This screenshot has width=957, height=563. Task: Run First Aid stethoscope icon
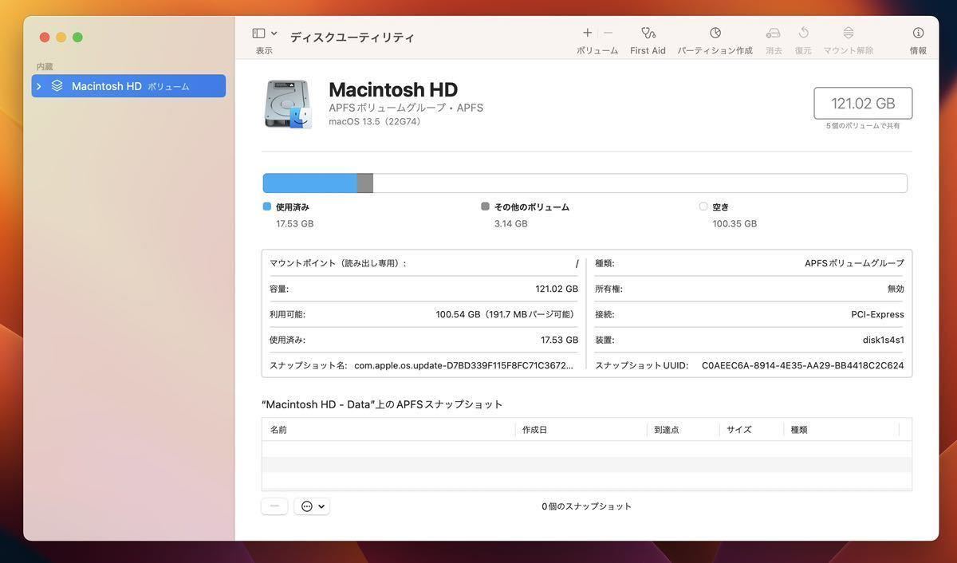click(x=648, y=33)
